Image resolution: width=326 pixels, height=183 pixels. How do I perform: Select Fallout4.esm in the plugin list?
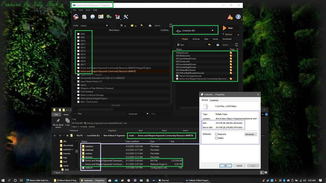[182, 53]
